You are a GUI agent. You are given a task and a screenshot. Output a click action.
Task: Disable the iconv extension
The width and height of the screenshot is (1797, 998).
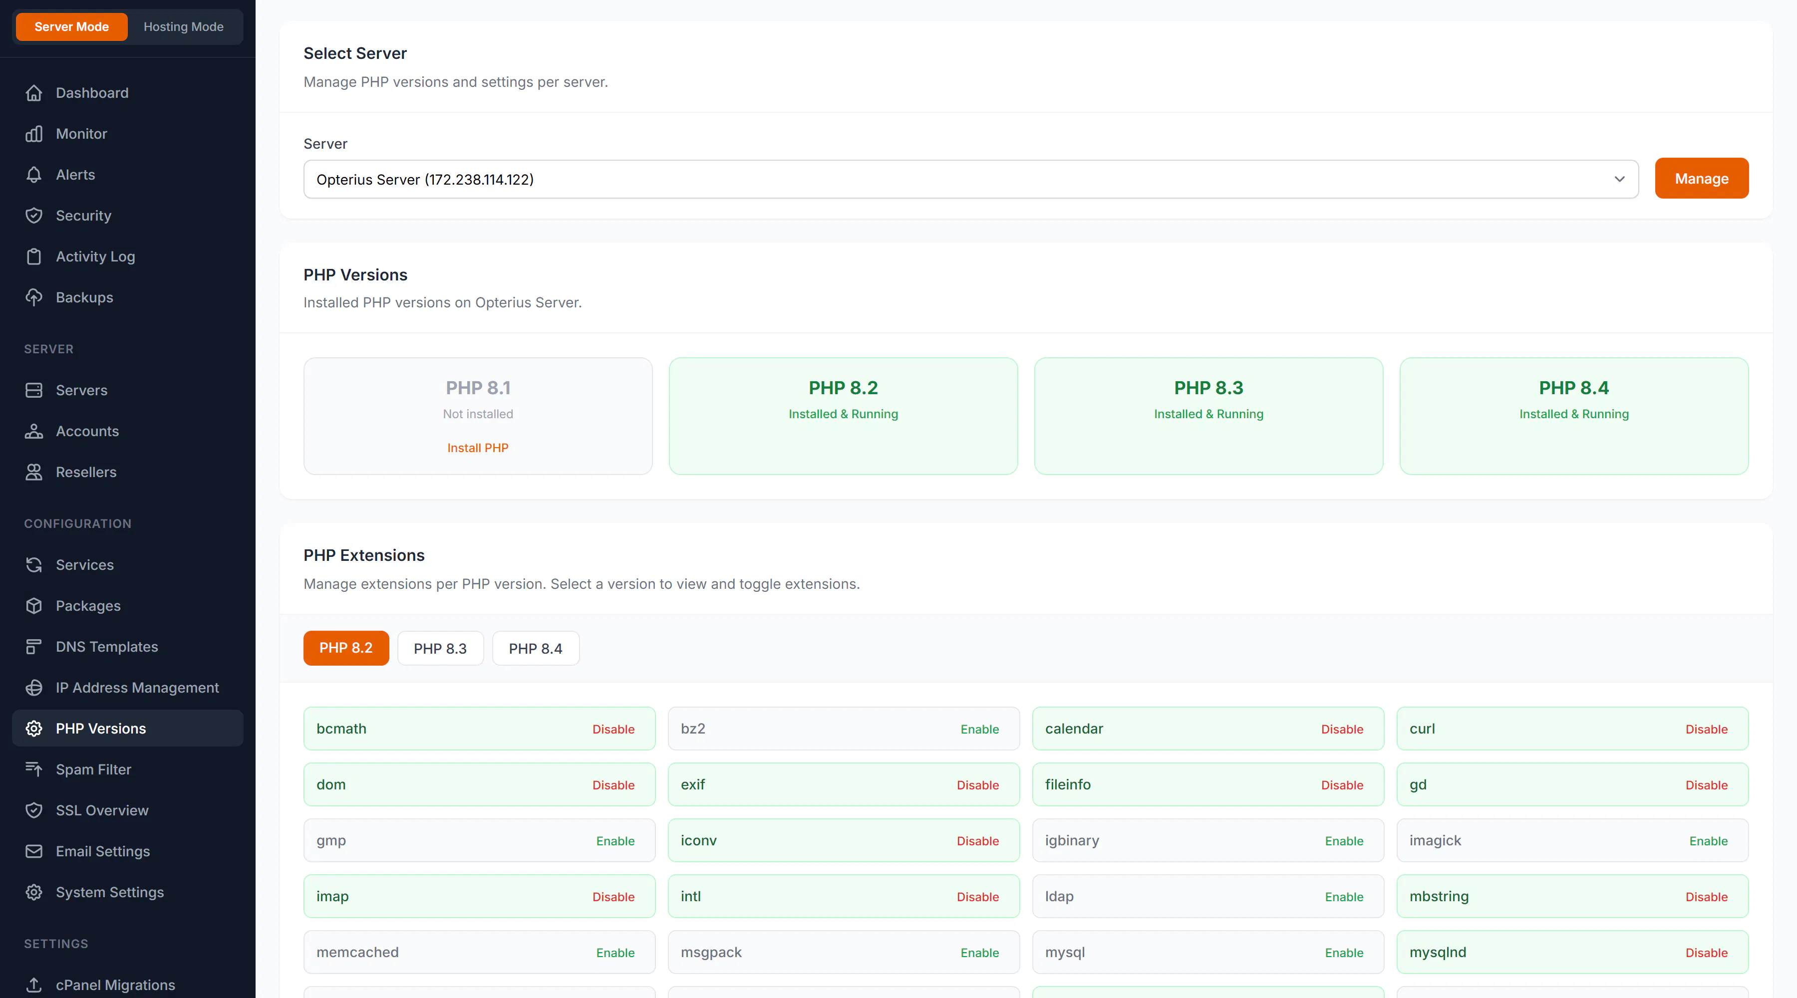pyautogui.click(x=977, y=840)
